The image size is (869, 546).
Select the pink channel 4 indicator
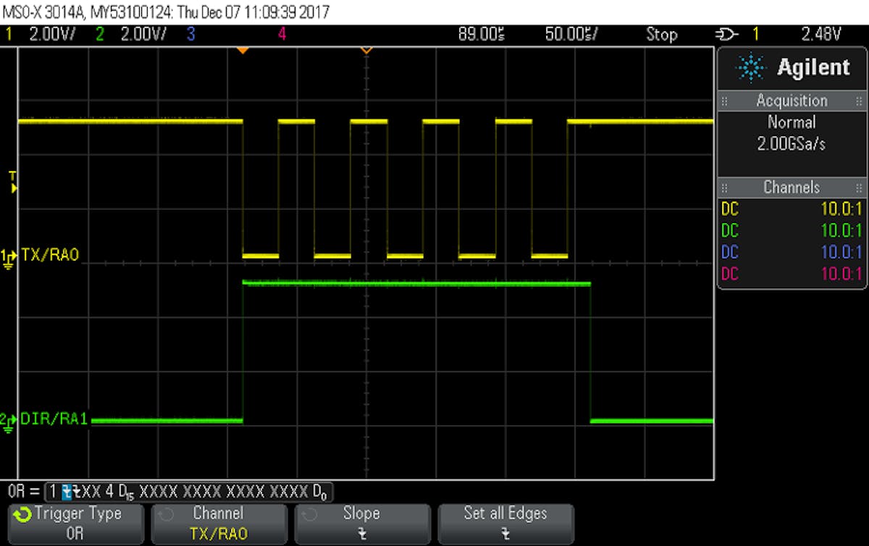tap(282, 33)
